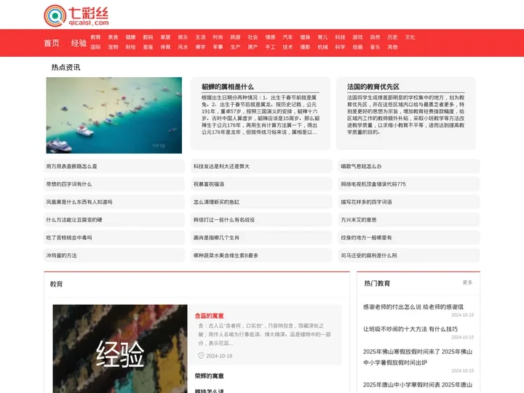The width and height of the screenshot is (524, 393).
Task: Open 怎么清理新买的鱼缸 link
Action: tap(217, 202)
